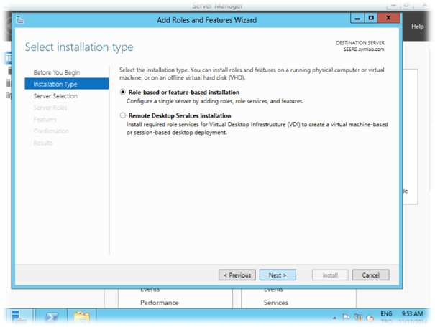Go back with the Previous button

[237, 275]
